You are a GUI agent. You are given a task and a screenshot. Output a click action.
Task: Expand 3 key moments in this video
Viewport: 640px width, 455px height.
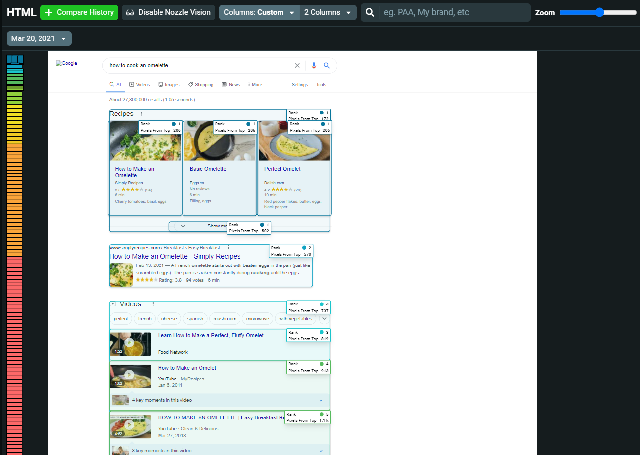[220, 450]
